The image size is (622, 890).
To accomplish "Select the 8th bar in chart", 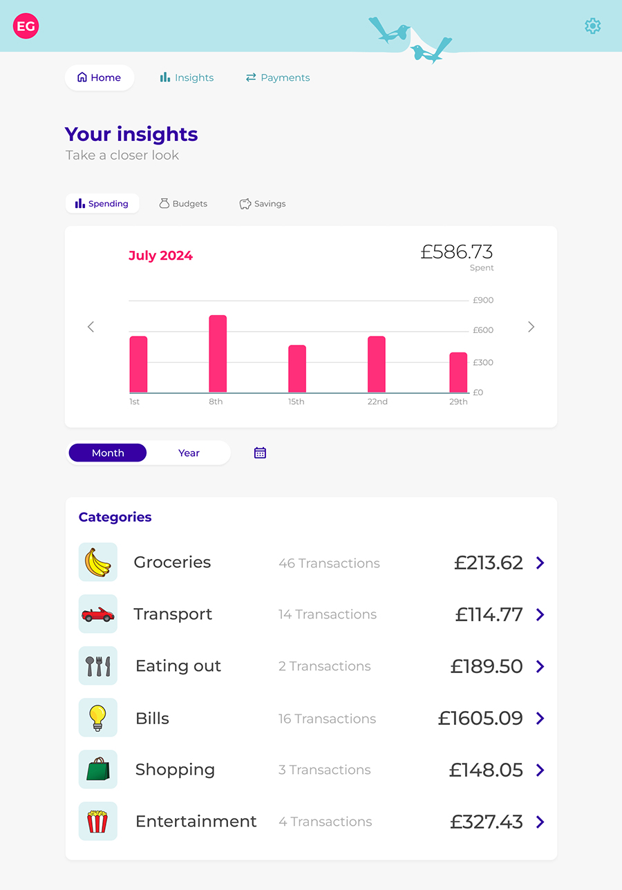I will (218, 354).
